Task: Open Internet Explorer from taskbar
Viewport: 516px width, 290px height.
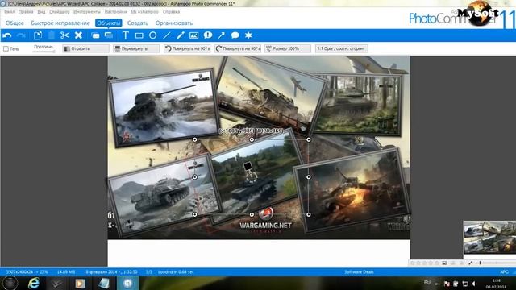Action: [x=34, y=283]
